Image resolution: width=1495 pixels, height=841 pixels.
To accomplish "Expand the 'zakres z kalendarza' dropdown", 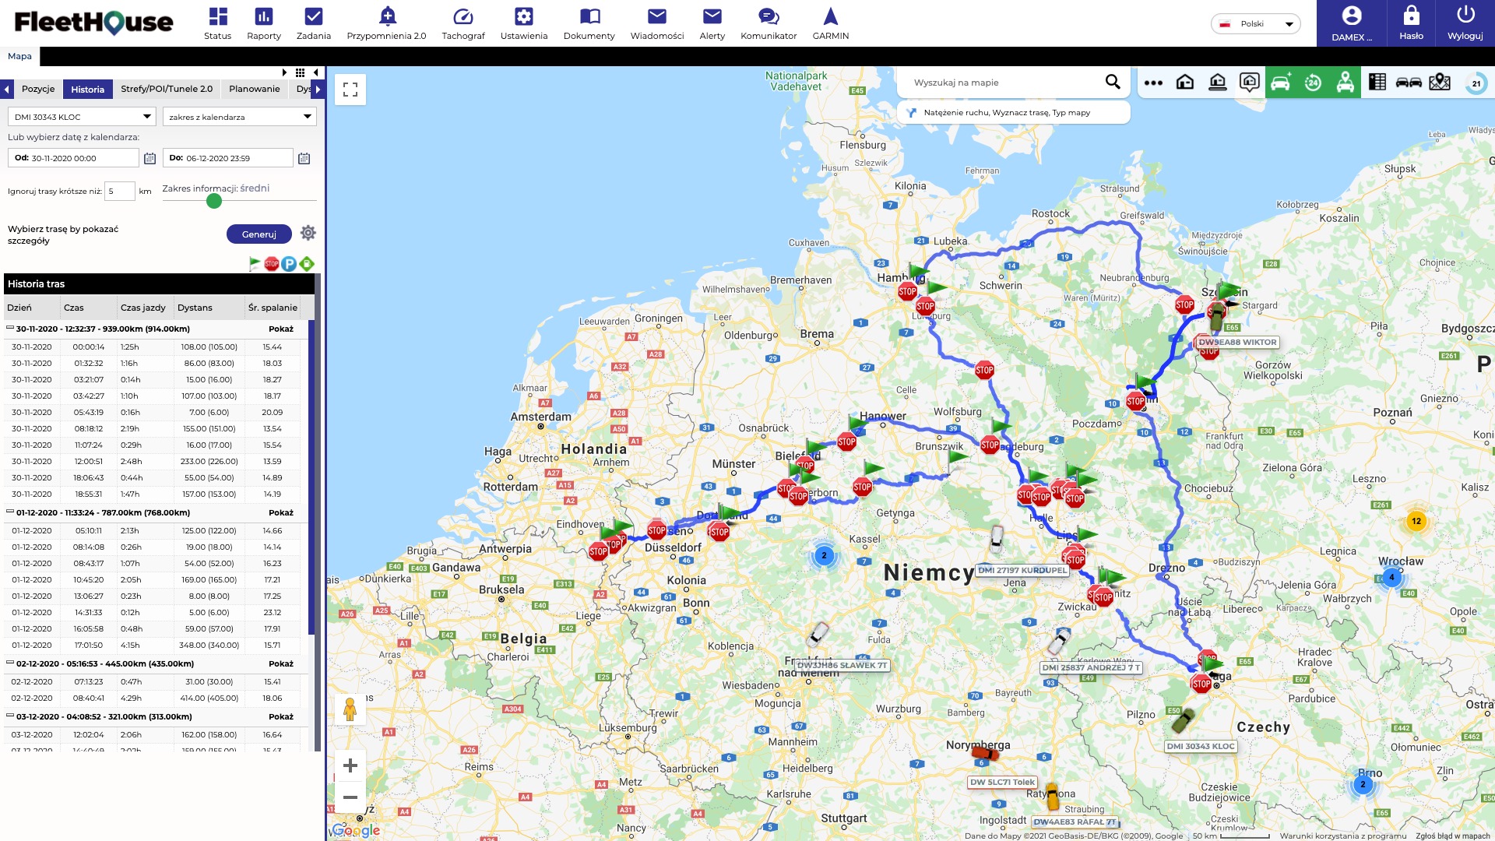I will [x=238, y=117].
